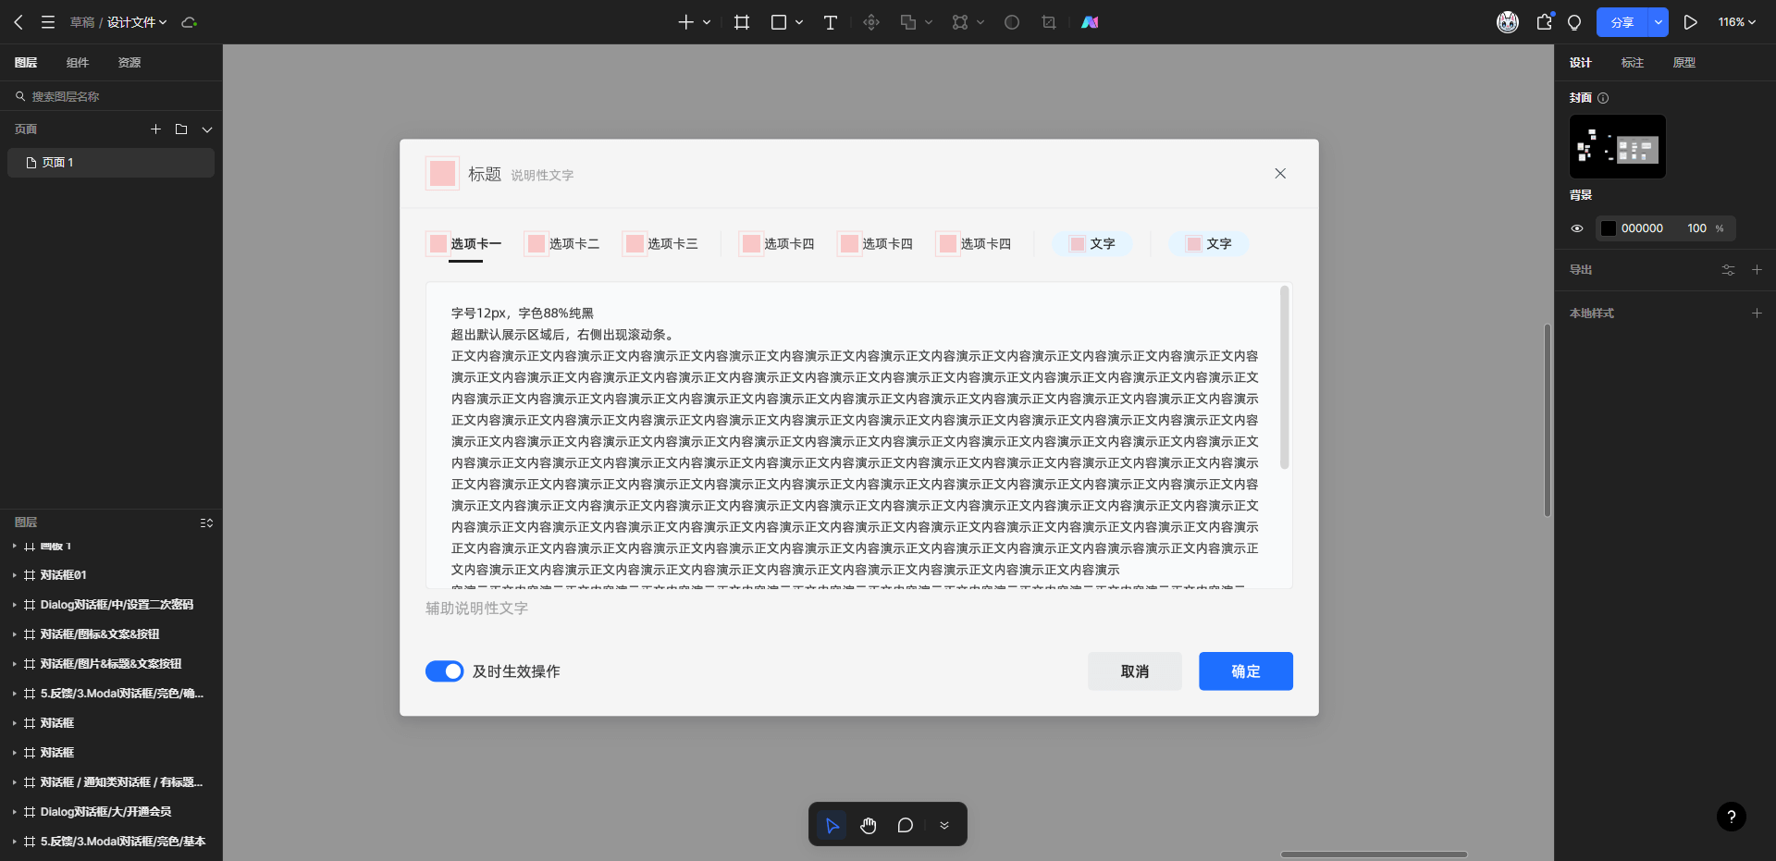
Task: Click the dialog text area scrollbar
Action: [x=1284, y=377]
